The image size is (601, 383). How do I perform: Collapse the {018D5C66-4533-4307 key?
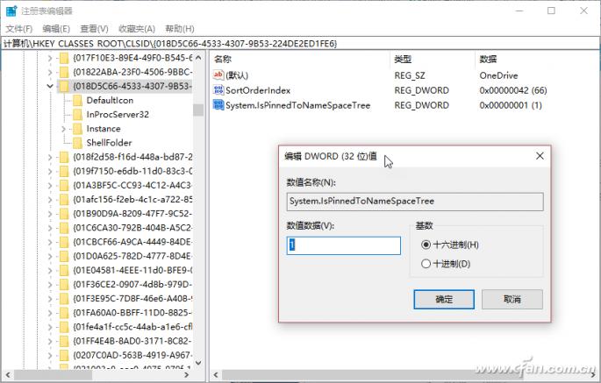coord(50,86)
